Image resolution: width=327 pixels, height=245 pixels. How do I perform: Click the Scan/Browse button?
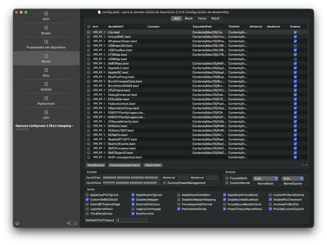click(96, 165)
